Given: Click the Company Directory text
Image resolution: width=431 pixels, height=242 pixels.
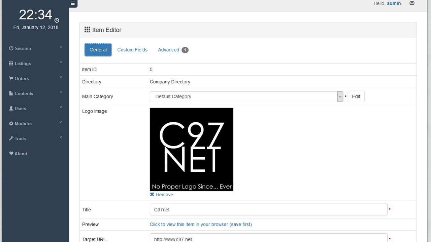Looking at the screenshot, I should click(170, 82).
